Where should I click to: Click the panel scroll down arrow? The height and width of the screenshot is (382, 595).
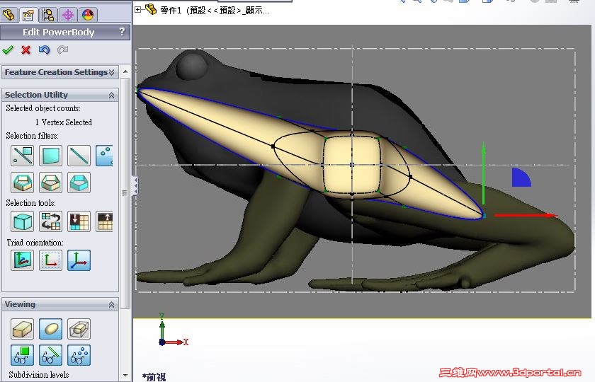[x=125, y=376]
